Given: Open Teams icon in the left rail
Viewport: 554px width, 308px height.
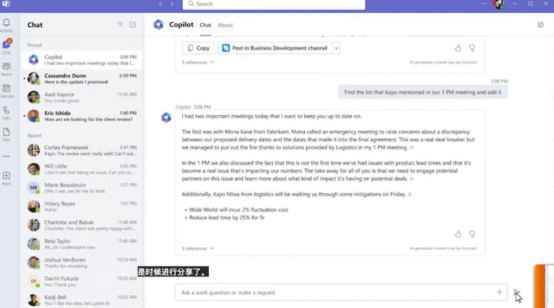Looking at the screenshot, I should (6, 66).
